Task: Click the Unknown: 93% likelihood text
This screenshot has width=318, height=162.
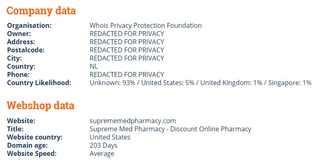Action: click(113, 83)
